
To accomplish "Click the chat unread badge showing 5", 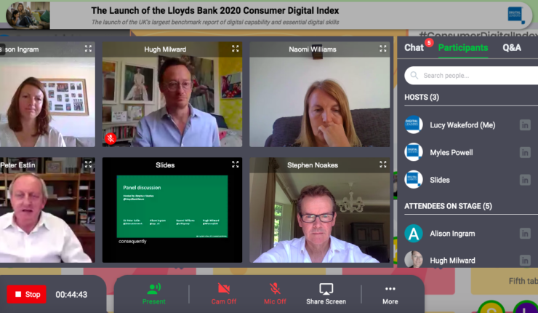I will [x=429, y=43].
